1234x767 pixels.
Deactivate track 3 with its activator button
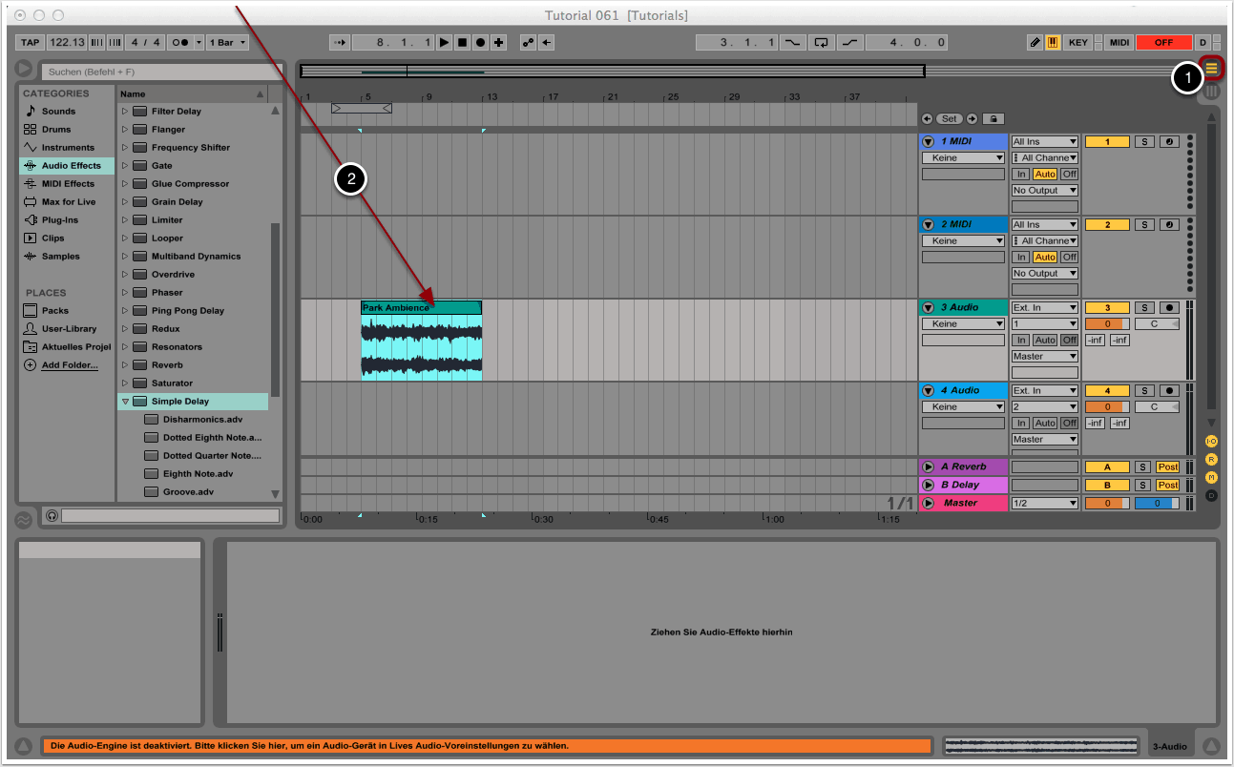pos(1107,307)
